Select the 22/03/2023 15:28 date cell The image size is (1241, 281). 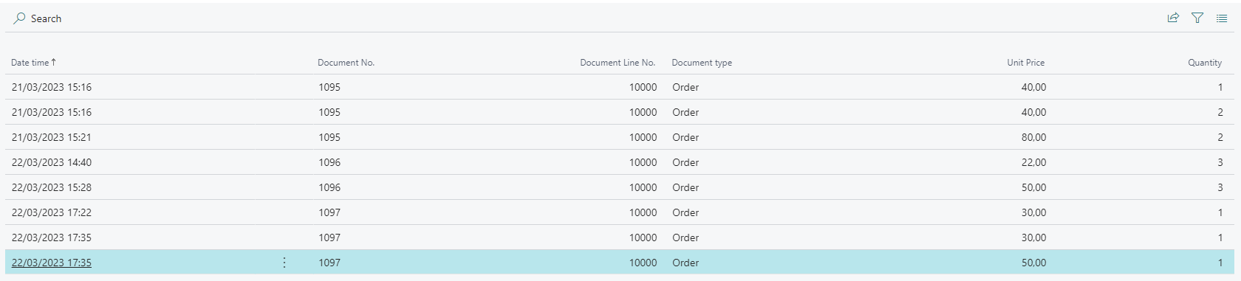(x=52, y=187)
